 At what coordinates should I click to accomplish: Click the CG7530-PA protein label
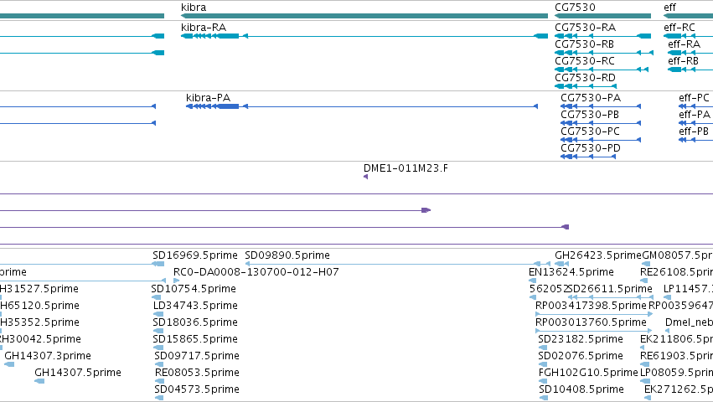(x=590, y=98)
